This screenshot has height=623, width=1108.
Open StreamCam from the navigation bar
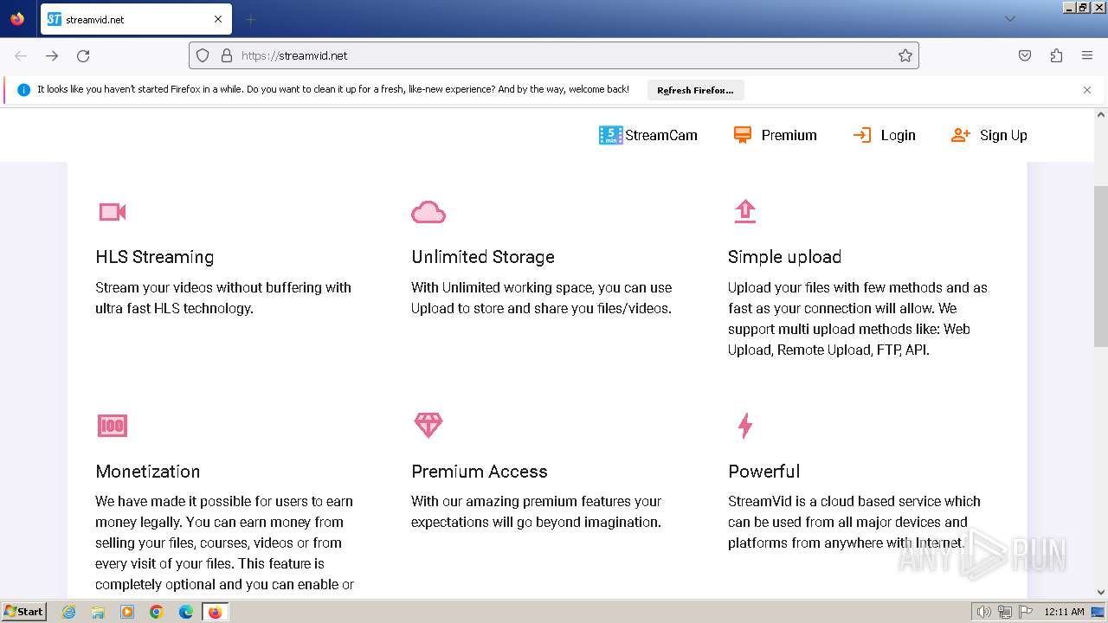pos(648,135)
